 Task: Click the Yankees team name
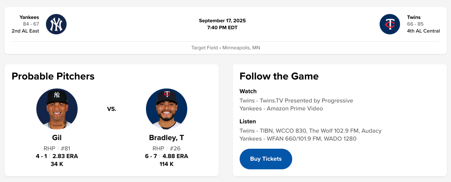pyautogui.click(x=29, y=17)
